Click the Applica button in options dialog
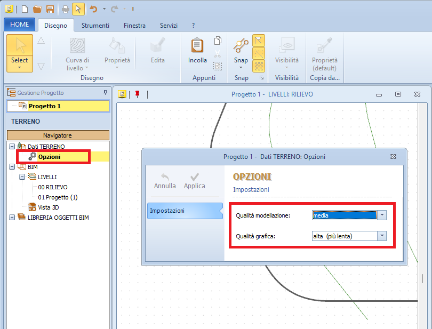This screenshot has height=329, width=432. click(x=194, y=181)
